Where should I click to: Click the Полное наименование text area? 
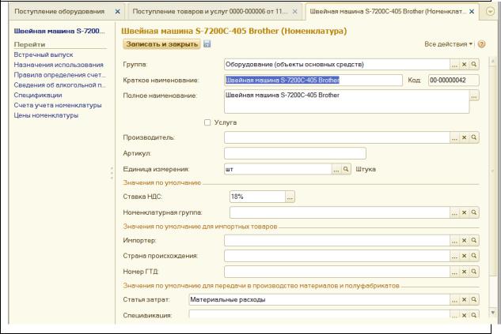click(x=347, y=102)
